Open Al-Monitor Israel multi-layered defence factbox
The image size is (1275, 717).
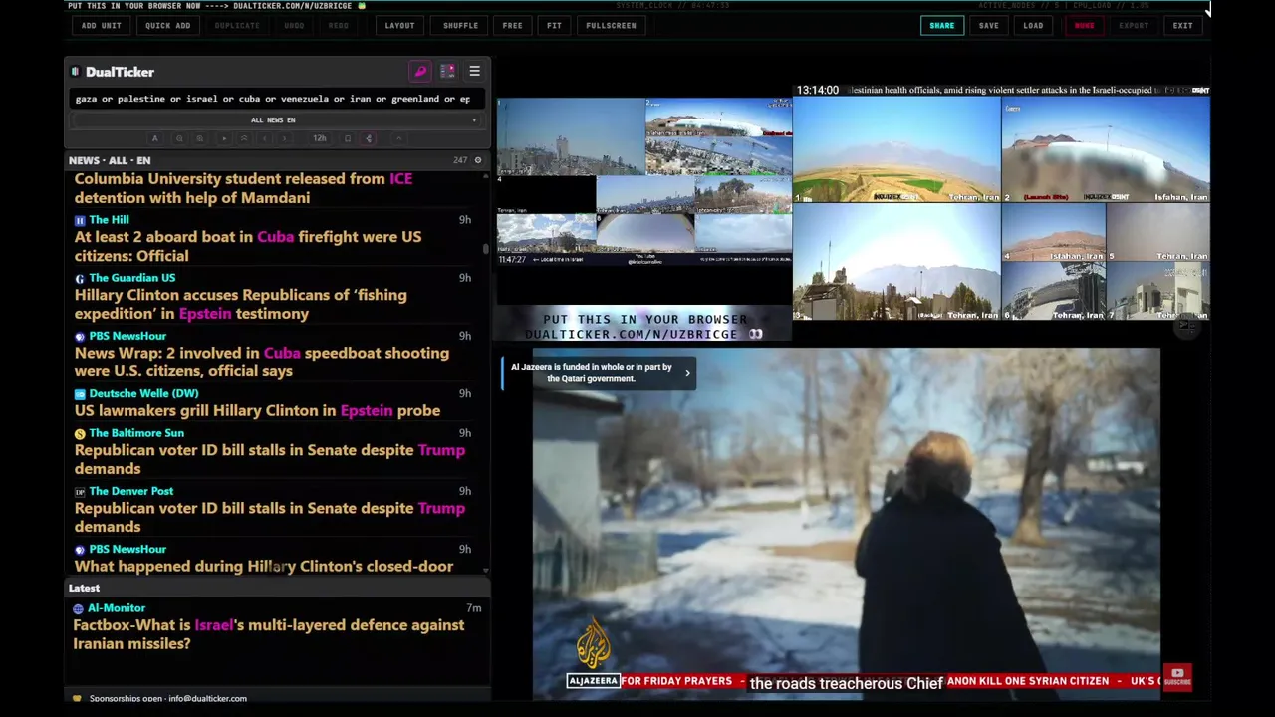click(268, 634)
